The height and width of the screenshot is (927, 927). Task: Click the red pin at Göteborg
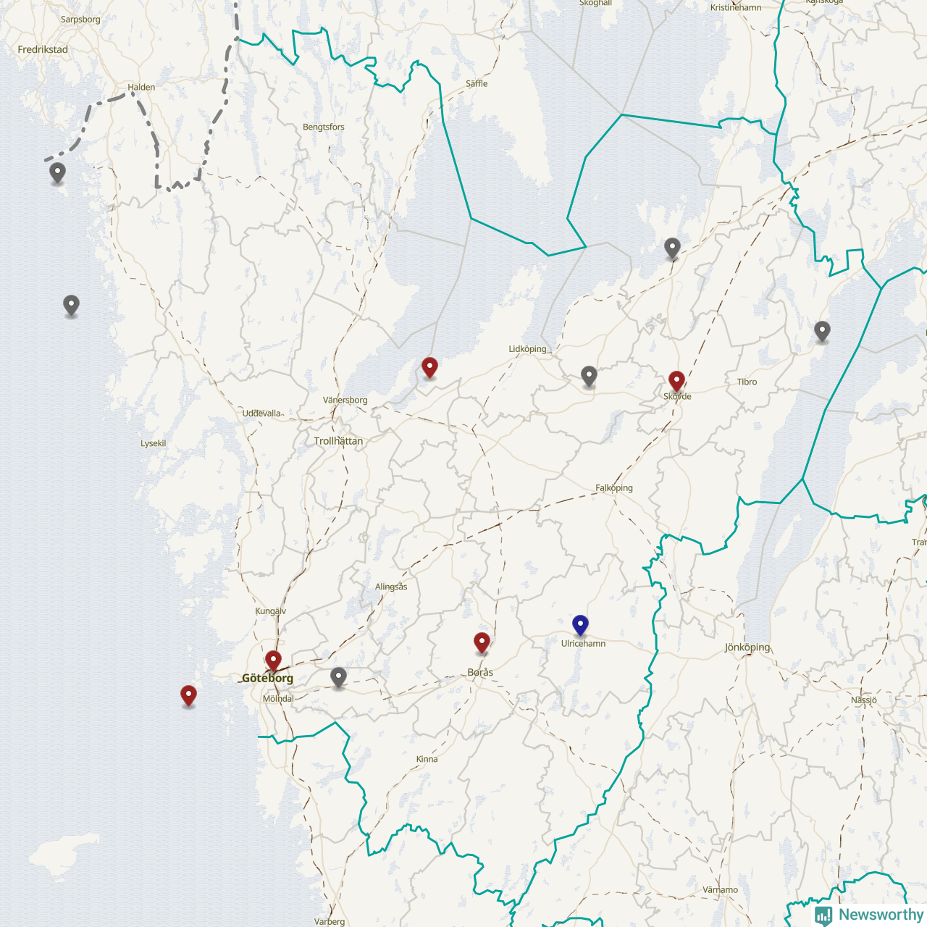point(273,660)
